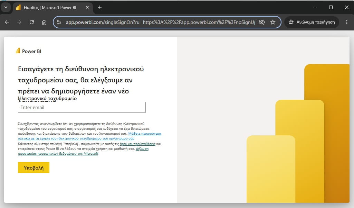This screenshot has width=354, height=208.
Task: Focus the Enter email input field
Action: 82,107
